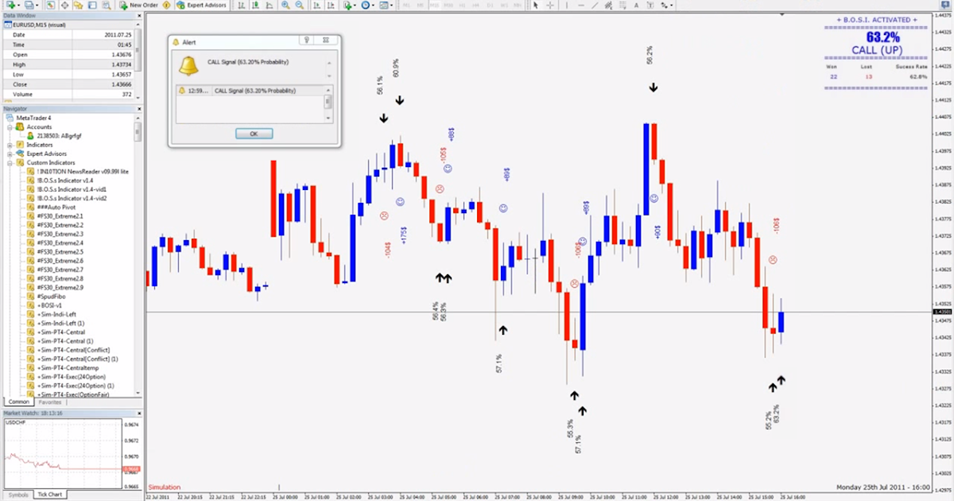The width and height of the screenshot is (954, 501).
Task: Select the text label tool
Action: pos(650,5)
